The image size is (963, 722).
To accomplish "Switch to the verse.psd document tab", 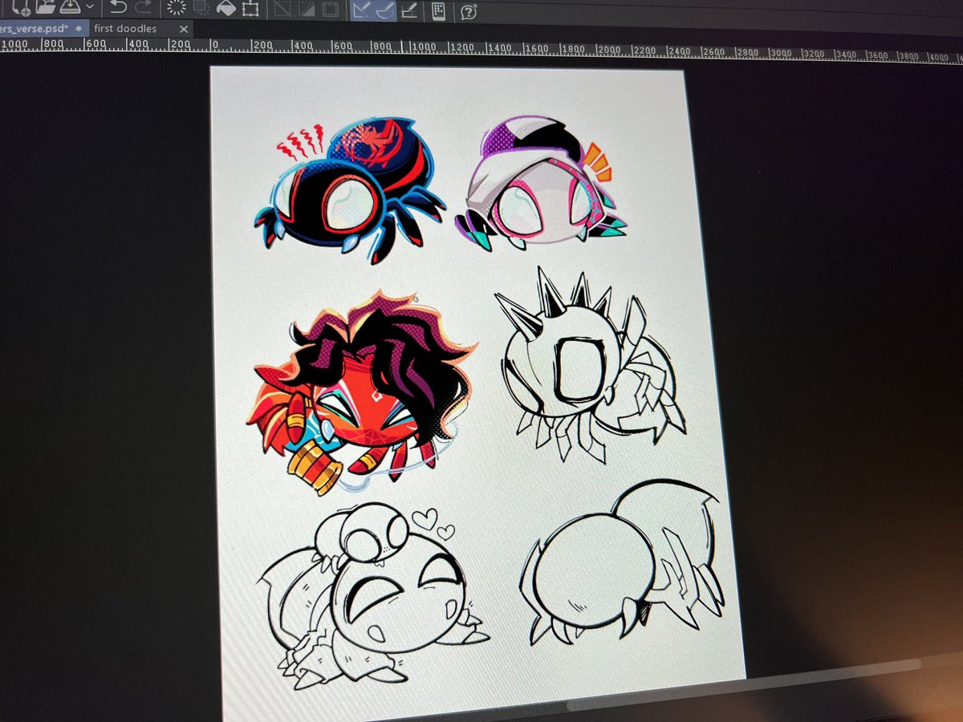I will click(44, 28).
